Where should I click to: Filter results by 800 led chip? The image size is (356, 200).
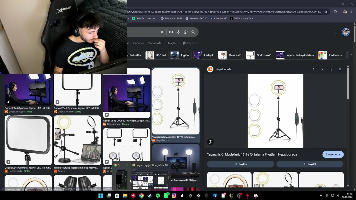(156, 55)
